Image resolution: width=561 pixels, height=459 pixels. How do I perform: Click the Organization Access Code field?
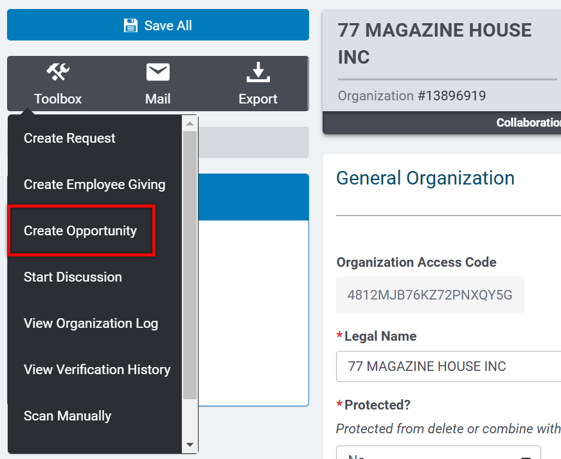(430, 294)
